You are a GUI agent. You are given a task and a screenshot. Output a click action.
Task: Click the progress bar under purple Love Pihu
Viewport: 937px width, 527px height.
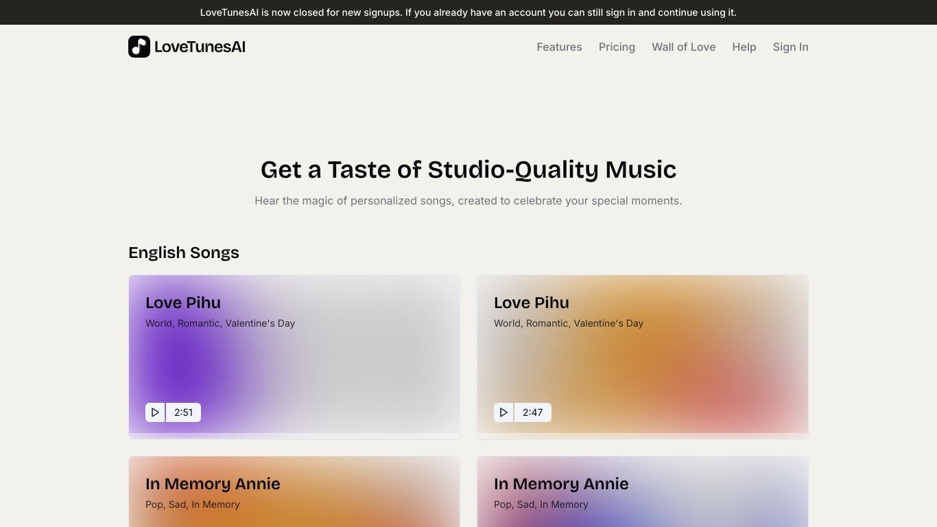(294, 436)
